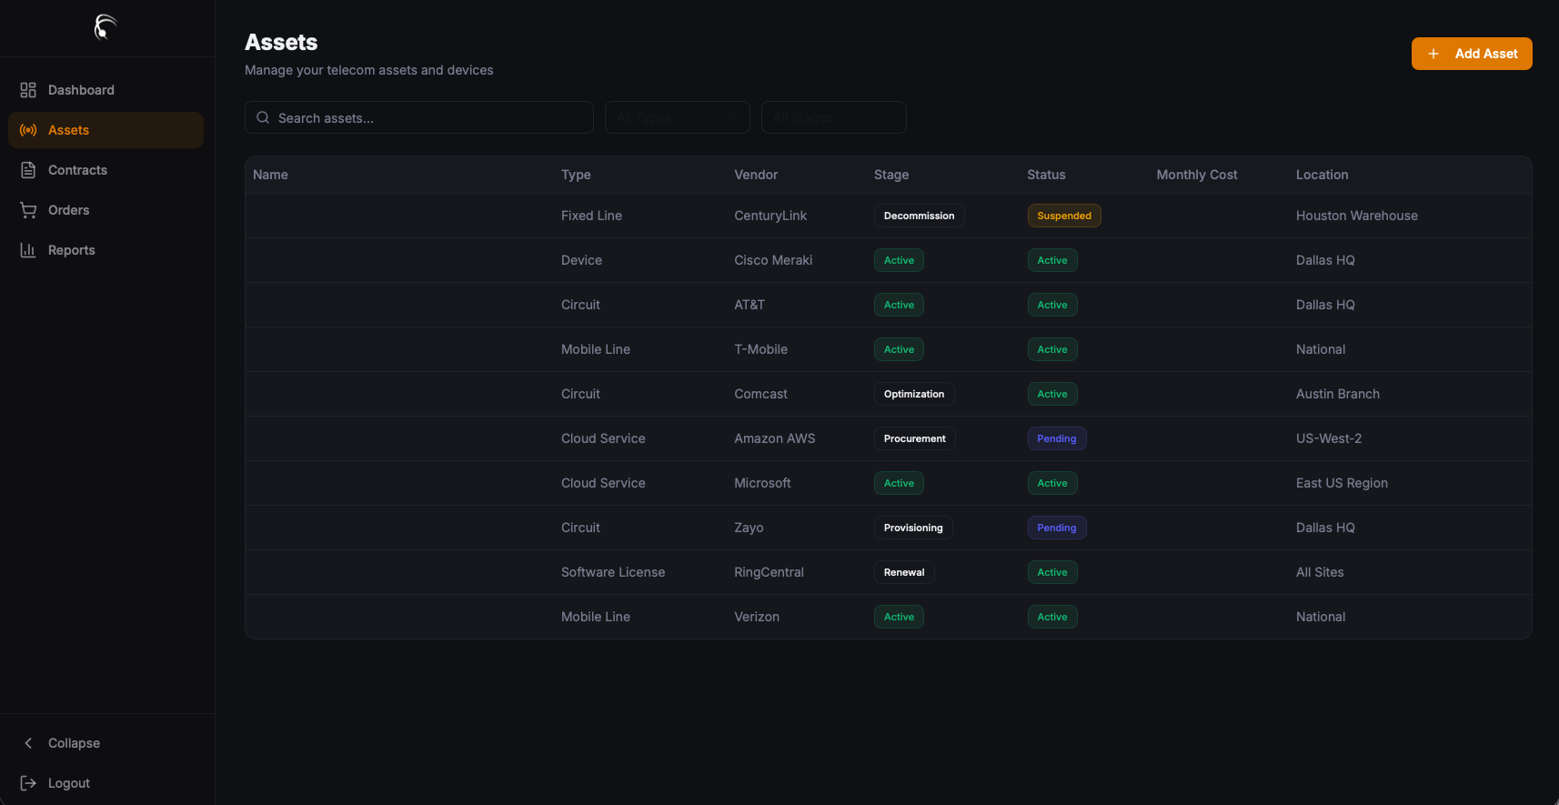Click the RingCentral vendor cell

coord(769,572)
